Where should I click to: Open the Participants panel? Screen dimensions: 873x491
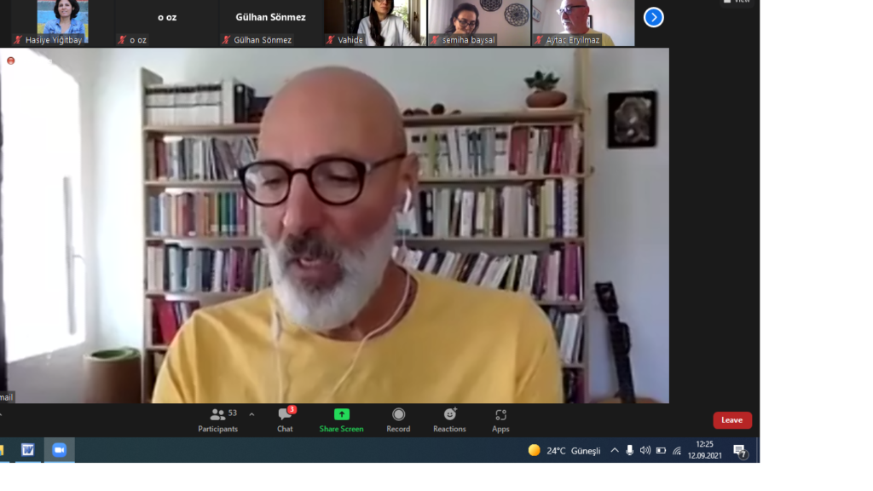coord(217,419)
